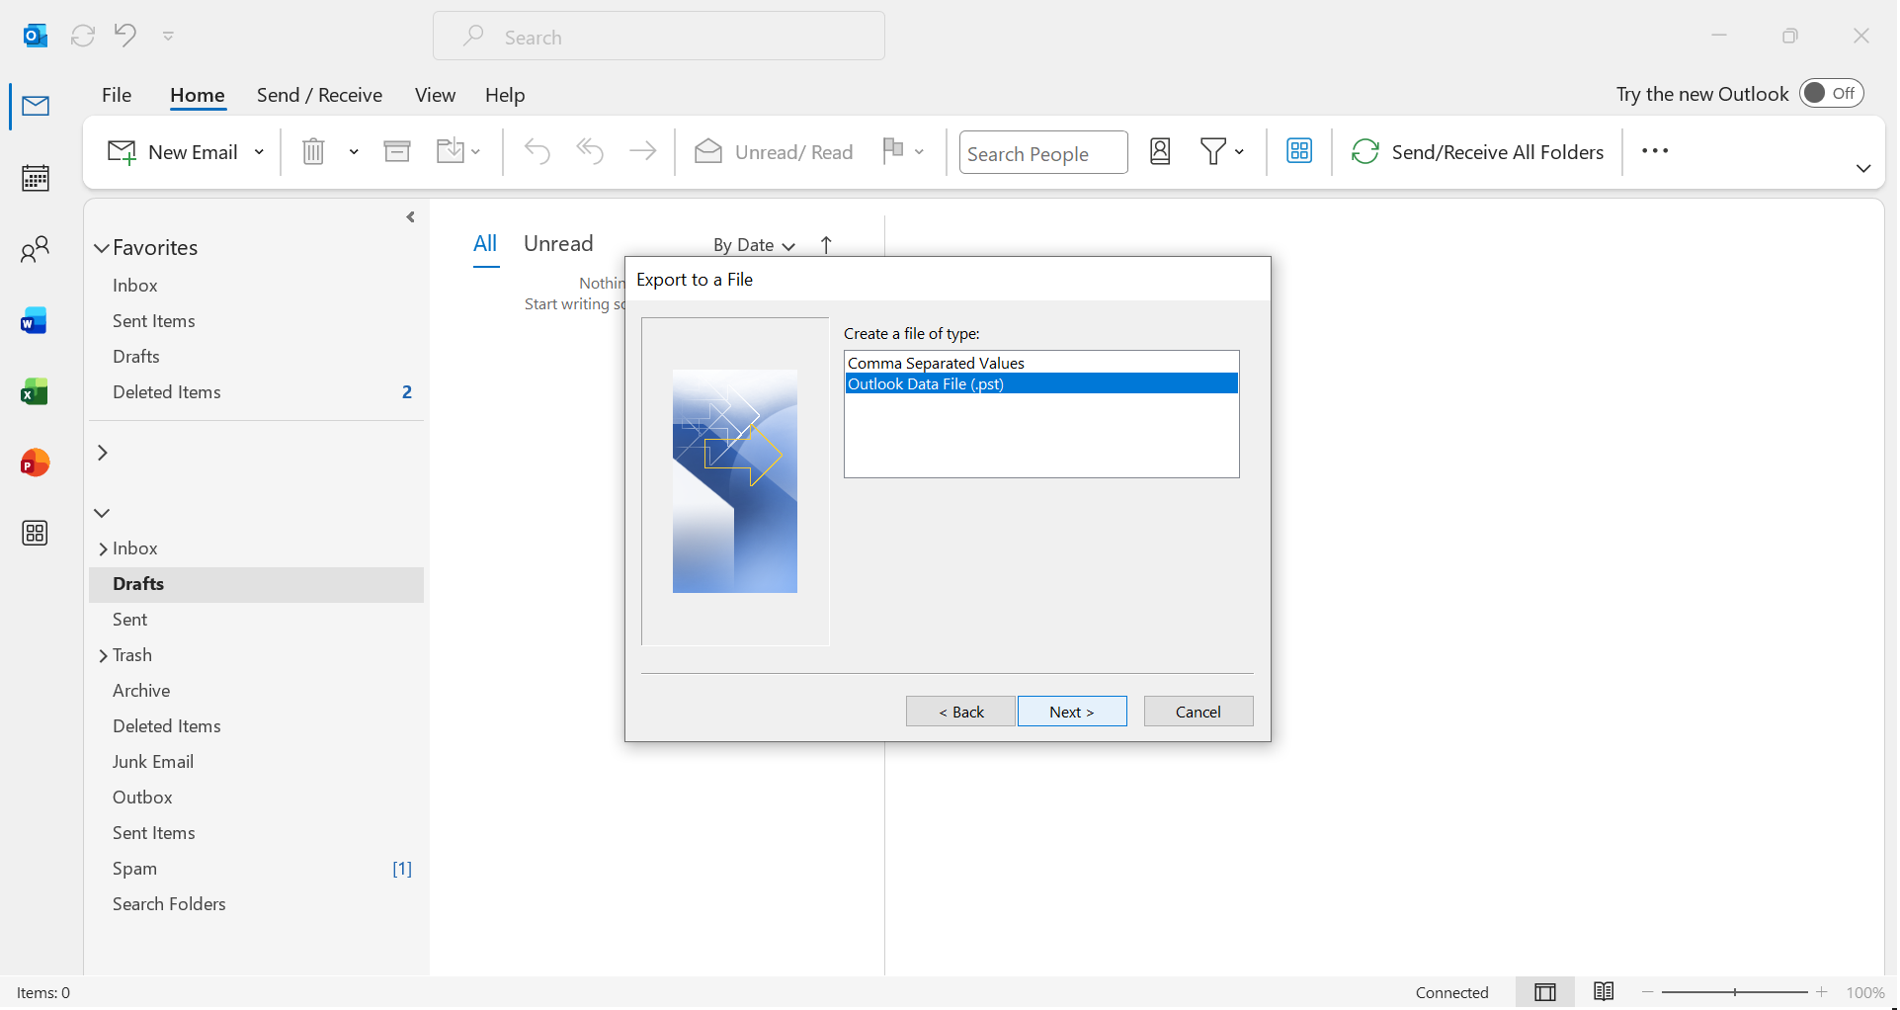Launch Word from the sidebar
The width and height of the screenshot is (1900, 1010).
pos(36,321)
